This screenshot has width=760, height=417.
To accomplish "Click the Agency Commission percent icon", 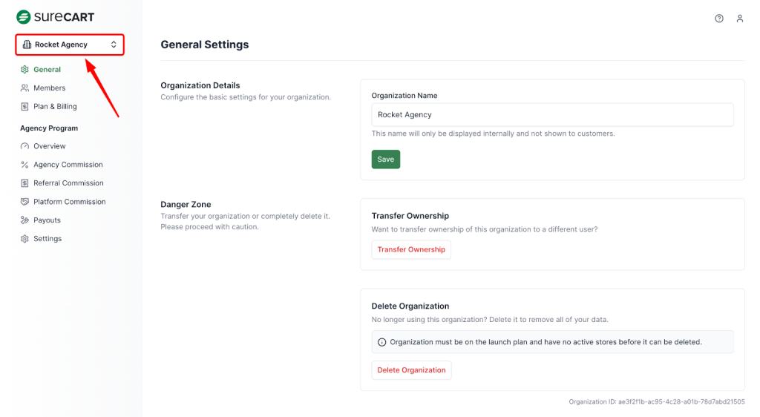I will click(x=25, y=165).
